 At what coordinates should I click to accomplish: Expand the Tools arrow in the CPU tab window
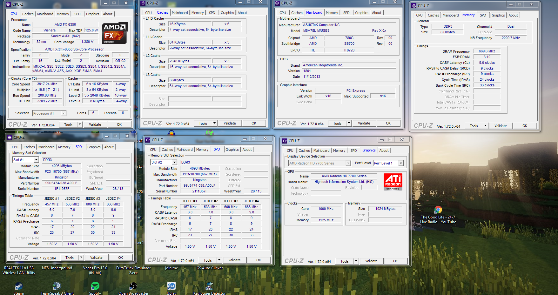pos(80,124)
